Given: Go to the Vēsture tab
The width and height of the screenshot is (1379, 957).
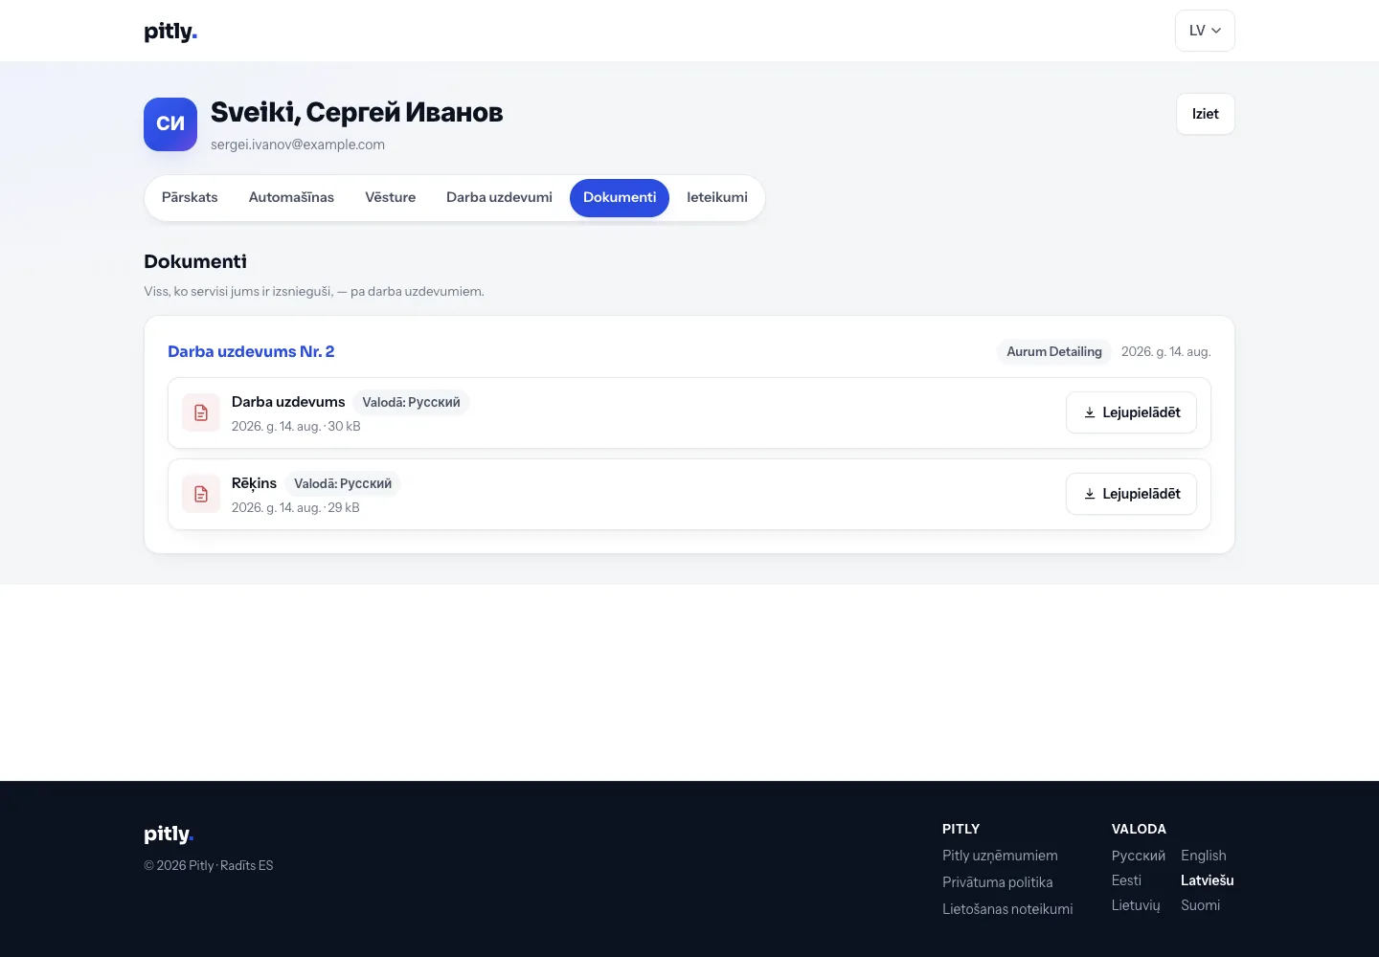Looking at the screenshot, I should tap(390, 197).
